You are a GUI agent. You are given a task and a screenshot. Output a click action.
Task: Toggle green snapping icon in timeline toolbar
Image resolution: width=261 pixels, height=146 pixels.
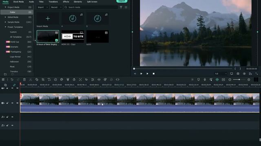pyautogui.click(x=217, y=79)
